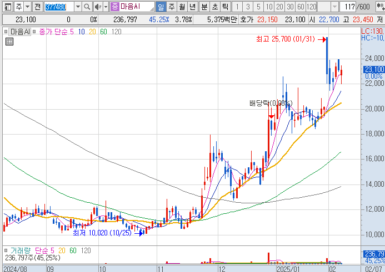Click the blue 10 moving average legend

click(x=82, y=32)
